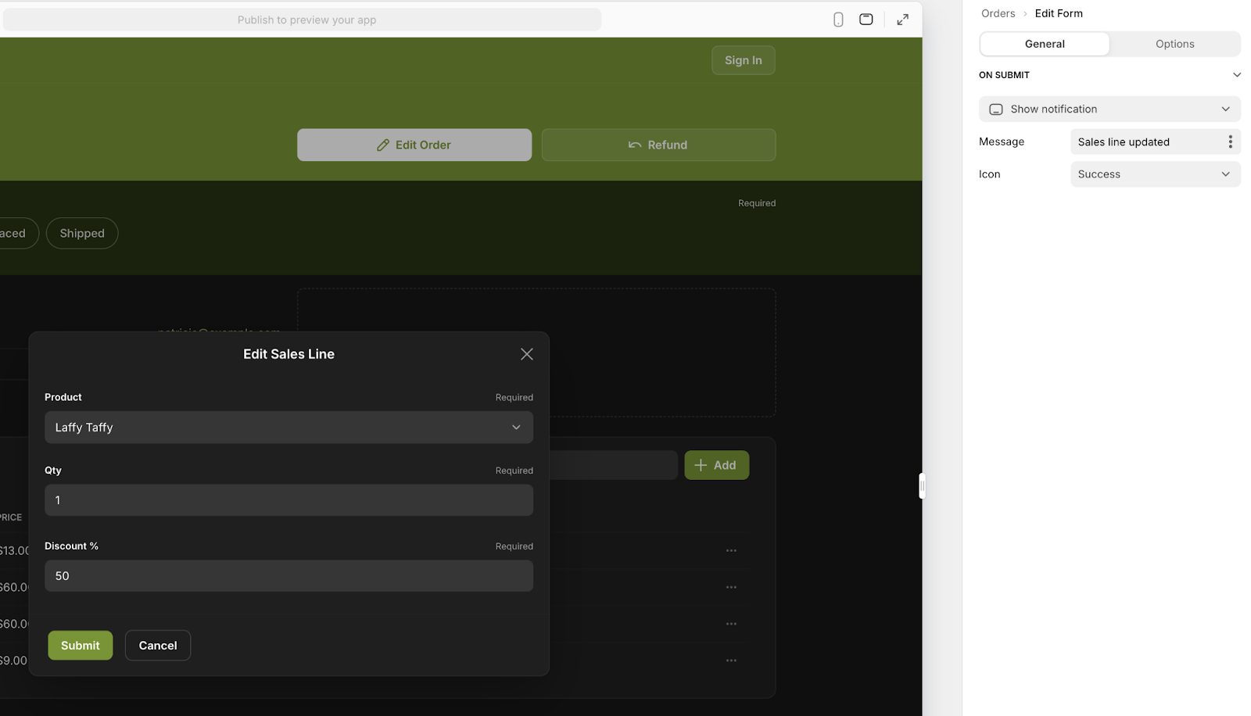Switch preview to mobile device view
This screenshot has width=1251, height=716.
click(838, 20)
